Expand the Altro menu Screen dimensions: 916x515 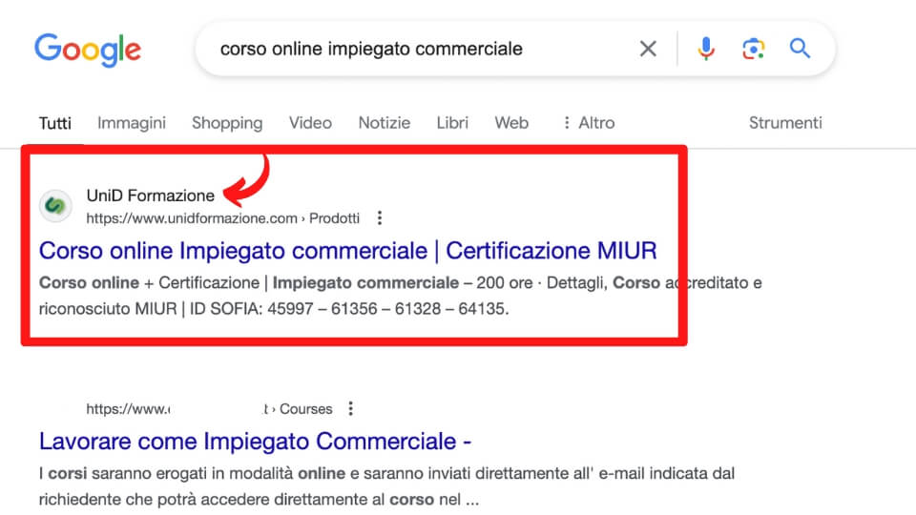589,123
